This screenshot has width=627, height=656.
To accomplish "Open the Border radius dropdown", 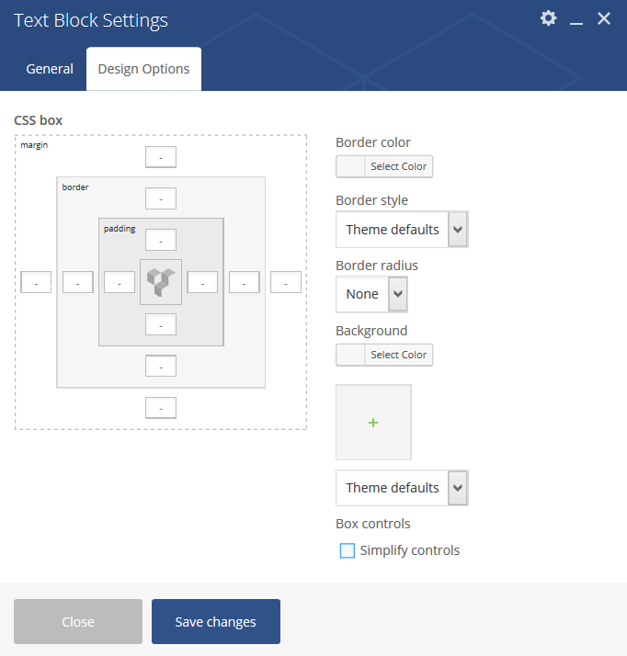I will click(371, 294).
